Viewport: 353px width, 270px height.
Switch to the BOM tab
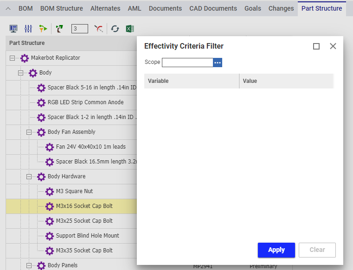click(x=26, y=8)
